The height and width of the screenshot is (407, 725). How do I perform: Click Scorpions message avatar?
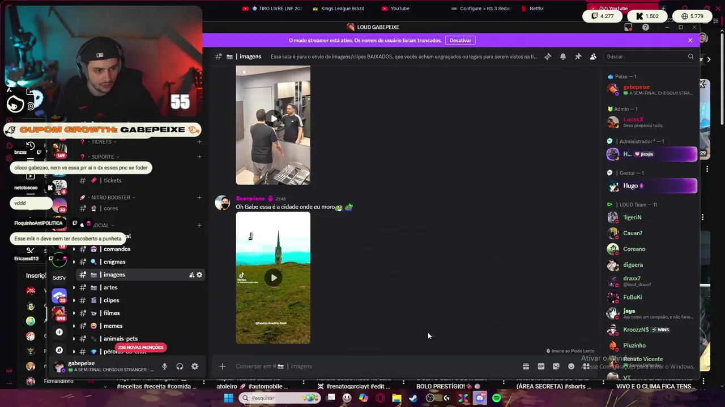click(x=223, y=202)
